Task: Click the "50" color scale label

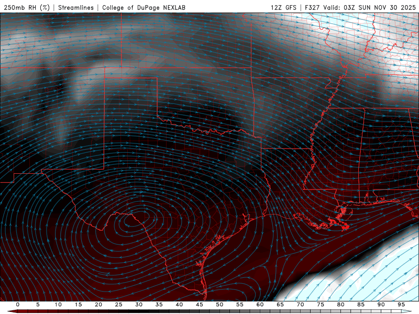Action: click(x=219, y=305)
